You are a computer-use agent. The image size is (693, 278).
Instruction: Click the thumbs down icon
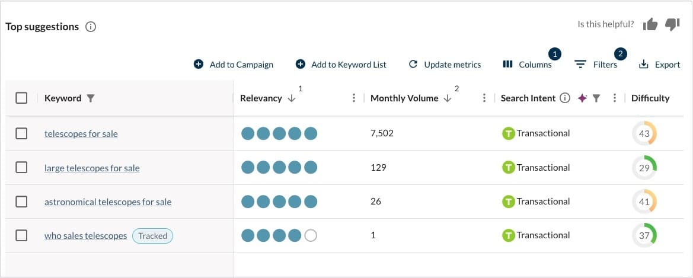coord(672,24)
